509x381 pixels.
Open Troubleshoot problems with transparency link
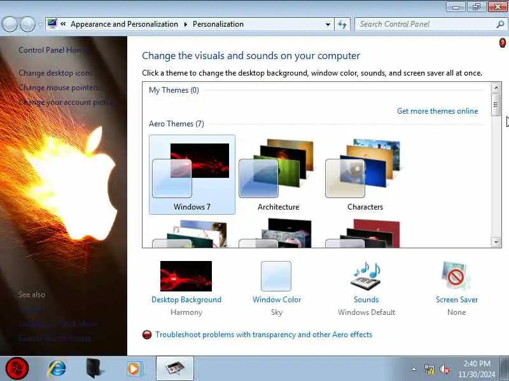[x=263, y=335]
